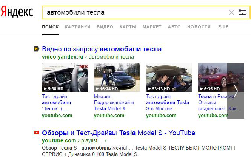This screenshot has width=251, height=159.
Task: Follow the green youtube.com result URL
Action: point(59,140)
